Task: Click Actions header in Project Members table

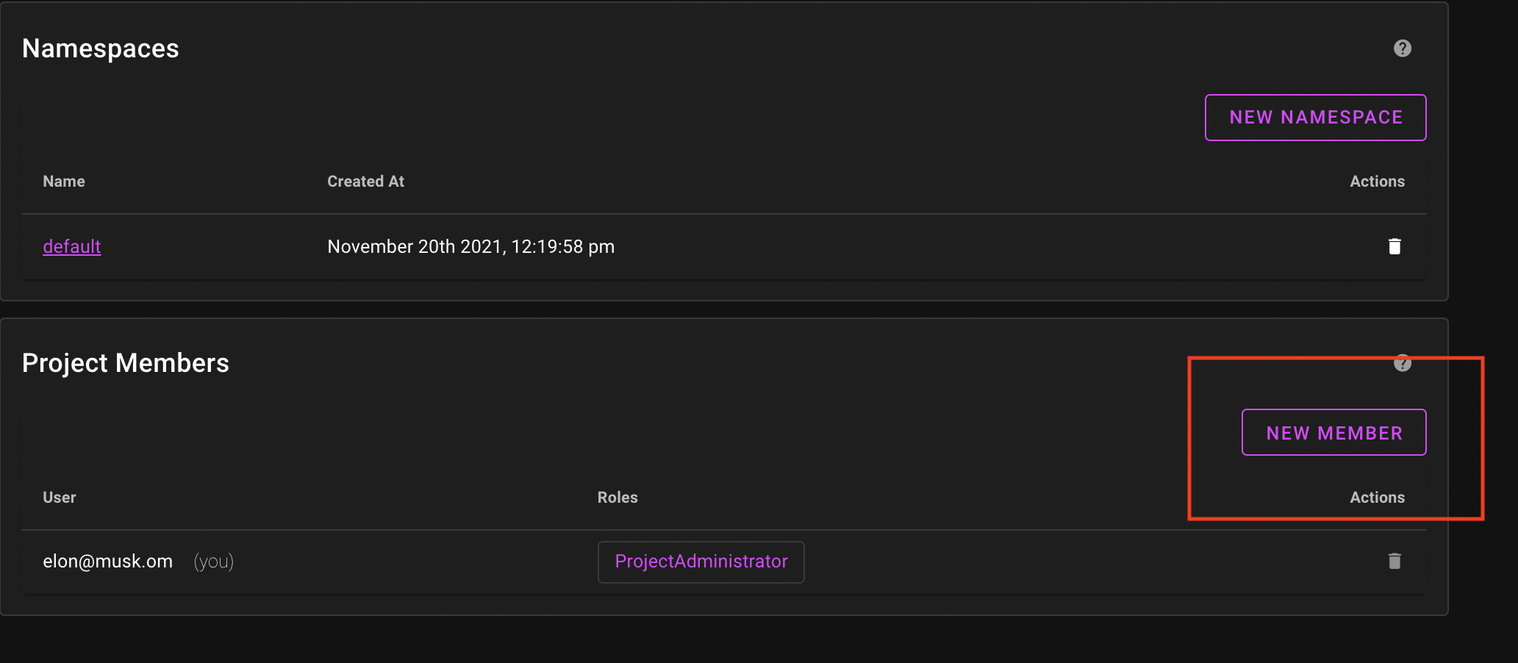Action: click(x=1376, y=498)
